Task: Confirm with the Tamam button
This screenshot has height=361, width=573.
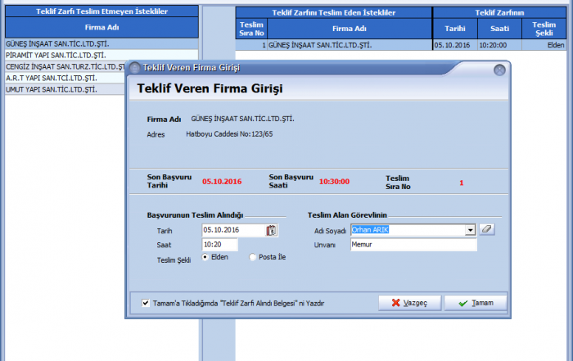Action: tap(476, 303)
